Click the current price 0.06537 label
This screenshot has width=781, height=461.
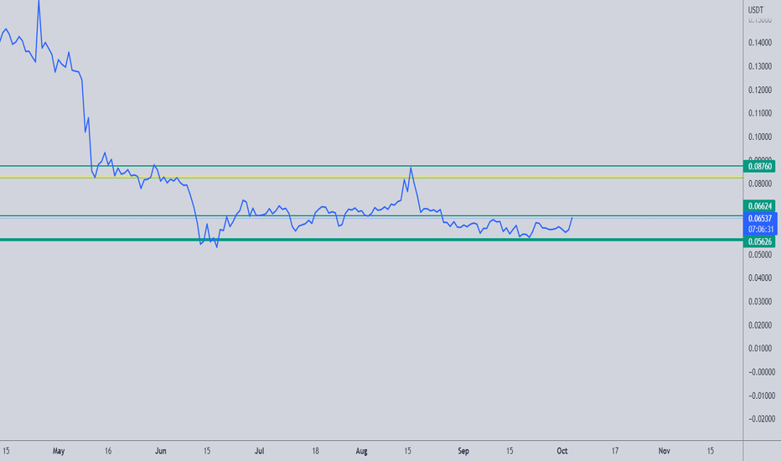759,218
